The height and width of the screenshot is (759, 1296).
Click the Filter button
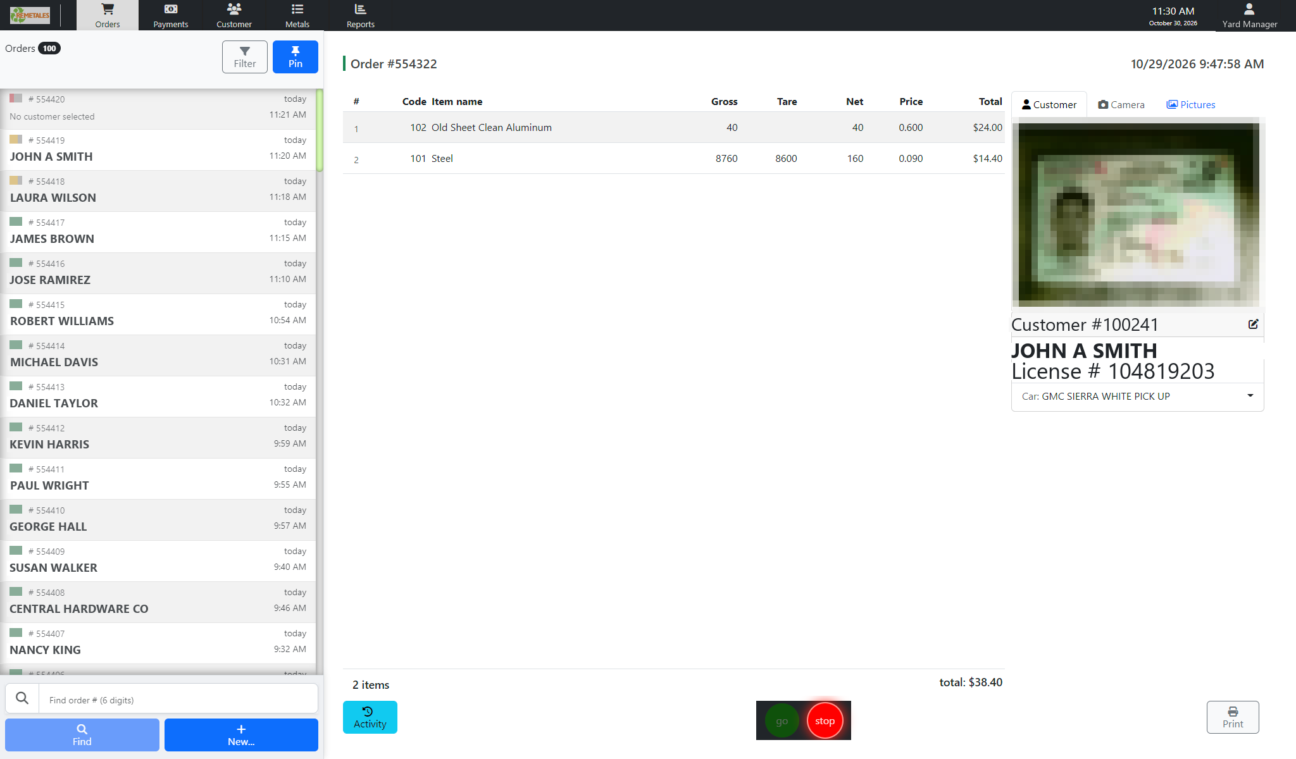[245, 57]
